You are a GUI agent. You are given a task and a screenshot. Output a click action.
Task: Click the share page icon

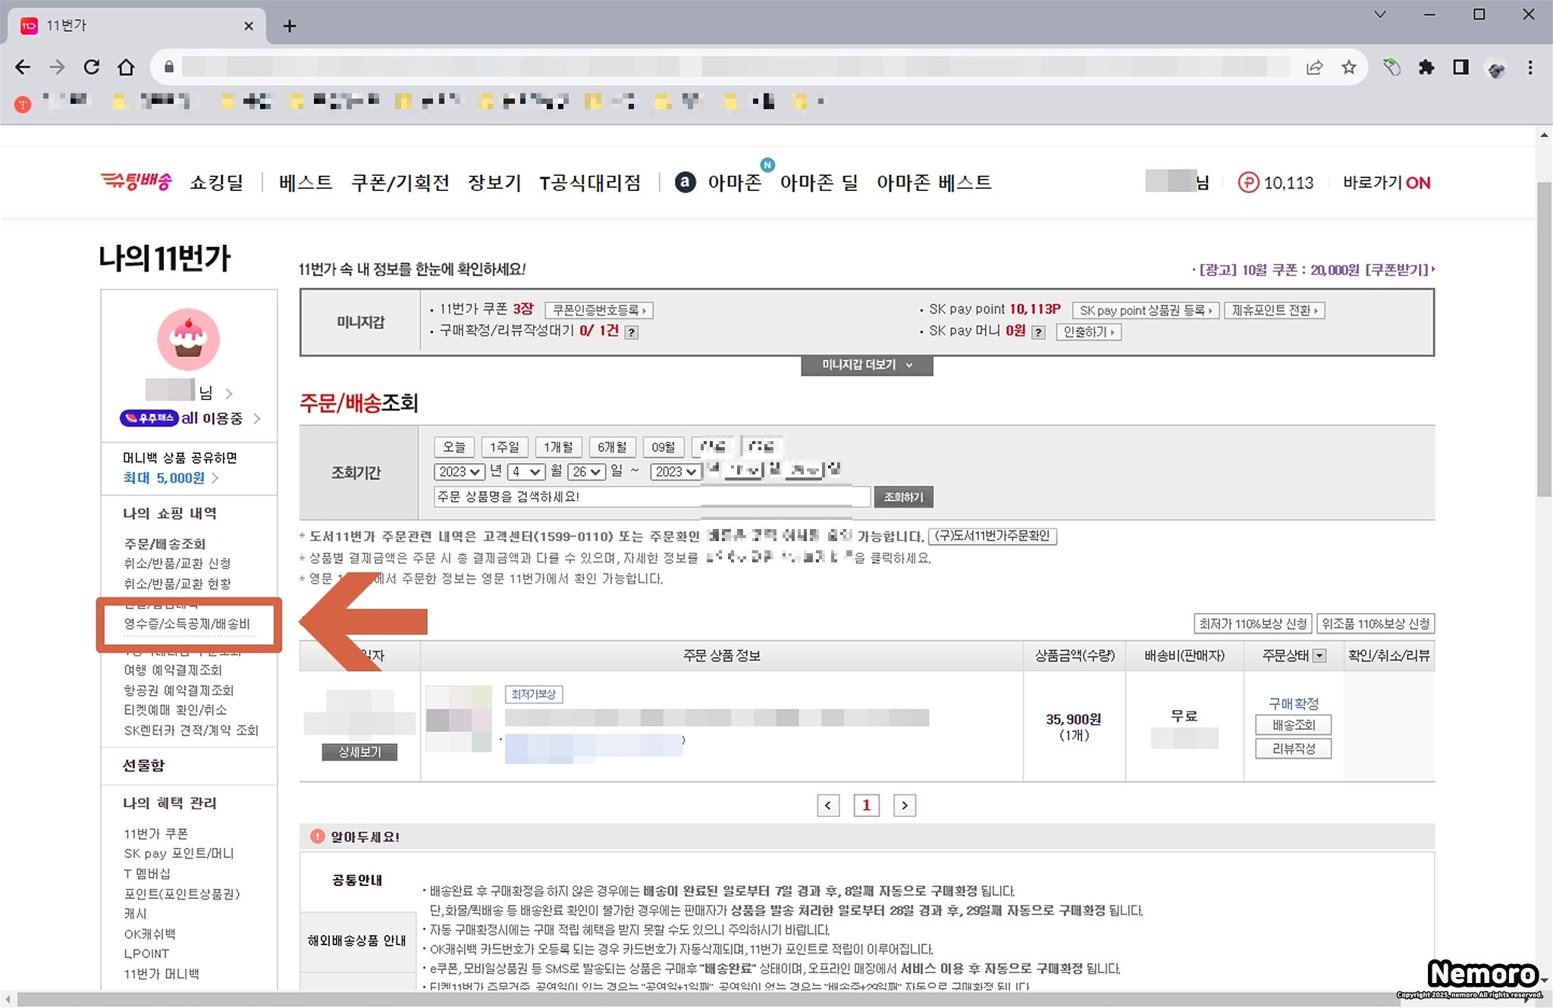(x=1314, y=67)
